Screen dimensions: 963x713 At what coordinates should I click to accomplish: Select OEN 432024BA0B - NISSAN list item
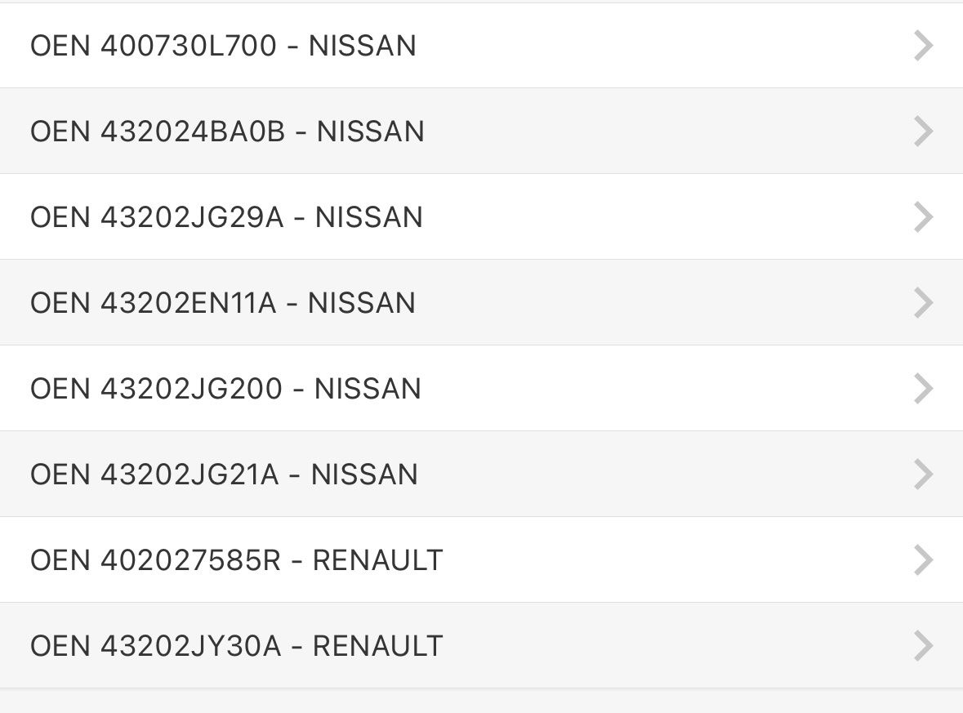click(x=227, y=131)
